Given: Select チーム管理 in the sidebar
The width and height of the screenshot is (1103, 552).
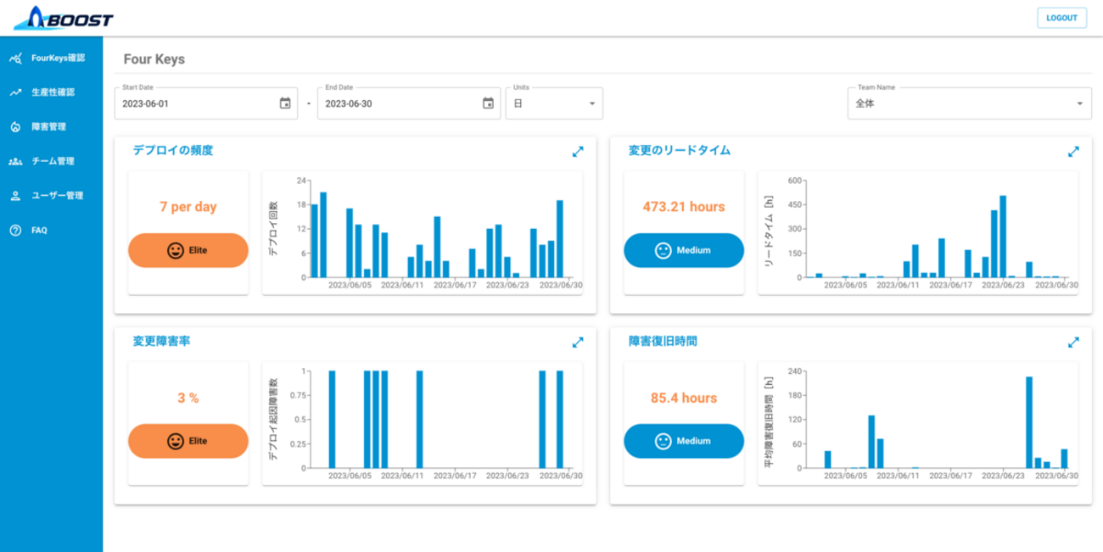Looking at the screenshot, I should pos(52,161).
